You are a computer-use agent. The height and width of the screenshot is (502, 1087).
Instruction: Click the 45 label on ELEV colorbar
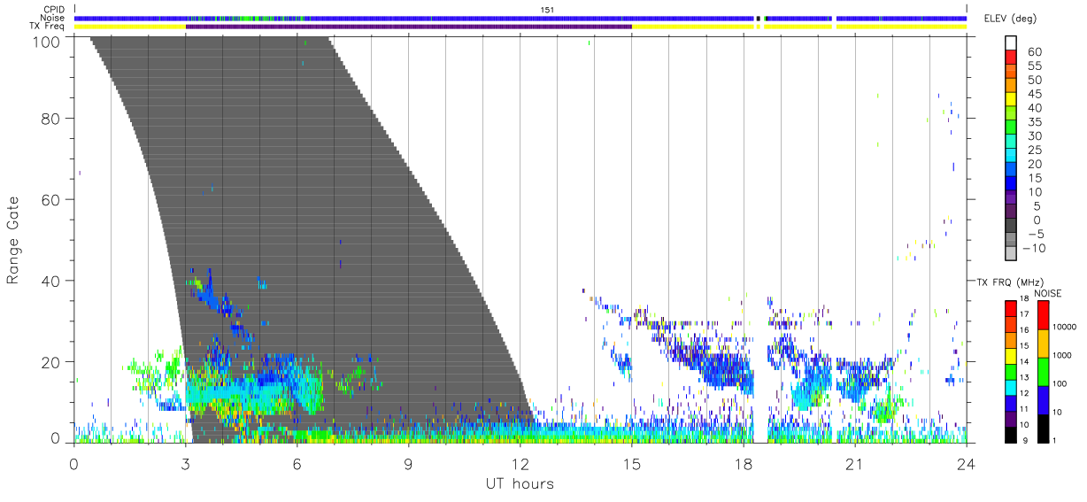(x=1033, y=95)
